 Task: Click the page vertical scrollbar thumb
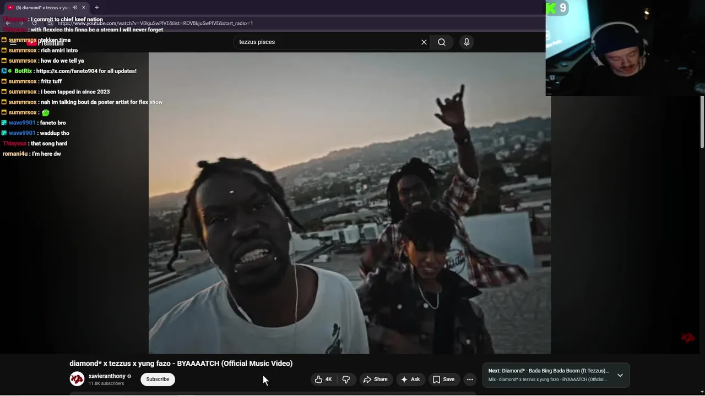pos(702,122)
